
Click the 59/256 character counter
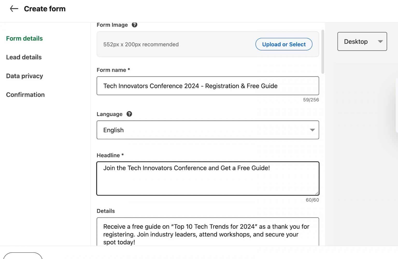[x=311, y=100]
